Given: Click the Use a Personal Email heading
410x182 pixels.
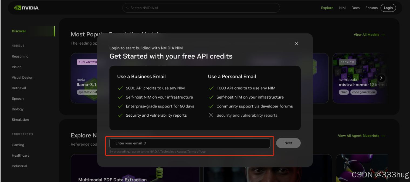Looking at the screenshot, I should 232,77.
